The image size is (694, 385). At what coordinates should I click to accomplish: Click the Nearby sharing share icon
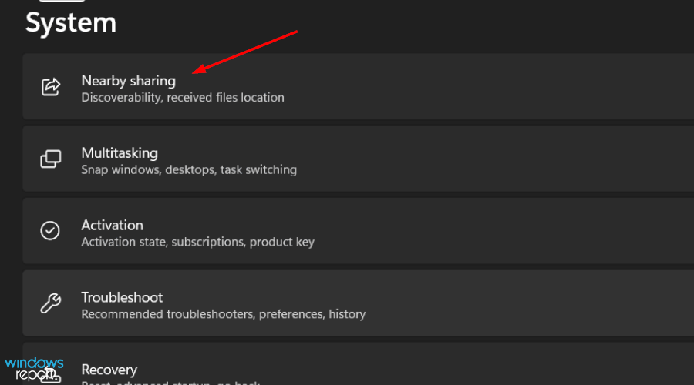50,86
